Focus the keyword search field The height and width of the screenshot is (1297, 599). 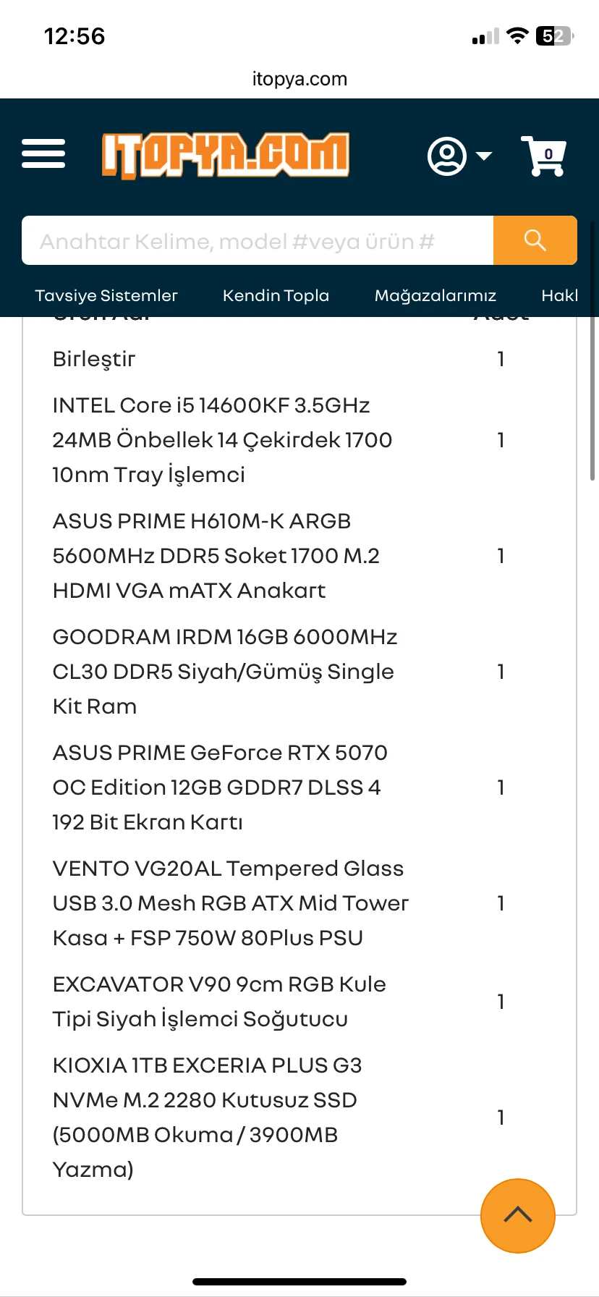point(257,240)
